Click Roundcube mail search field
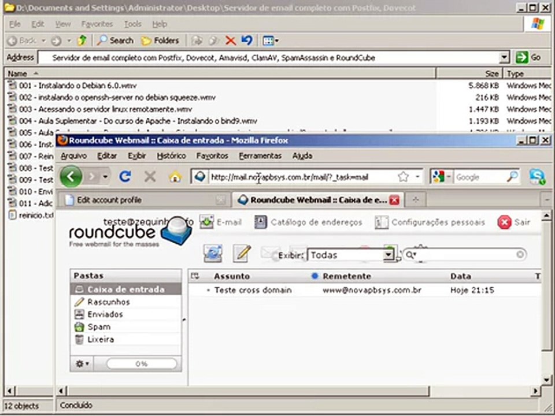 coord(466,255)
